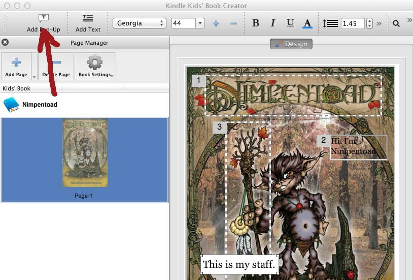The height and width of the screenshot is (280, 413).
Task: Click the number 2 region label
Action: click(323, 141)
